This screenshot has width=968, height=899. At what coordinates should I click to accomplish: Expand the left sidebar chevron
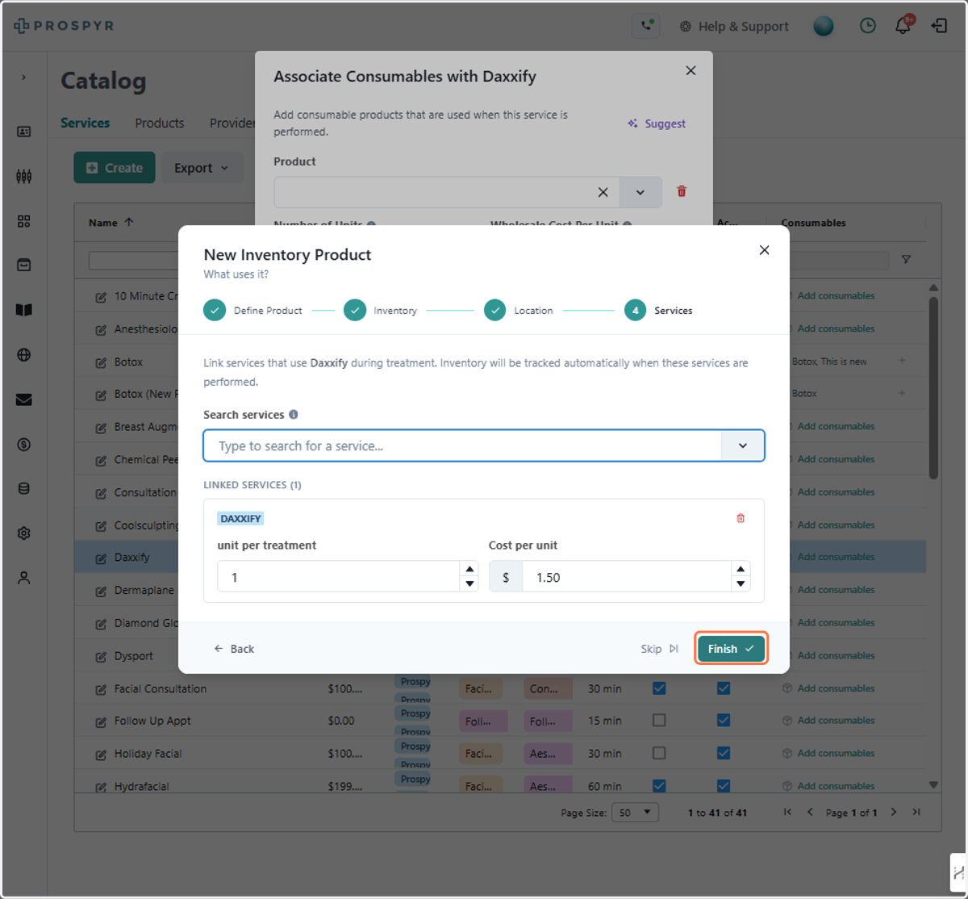(x=23, y=77)
